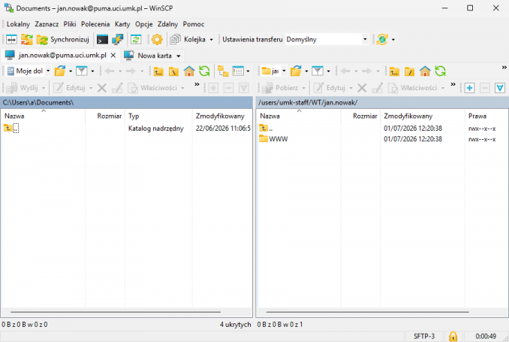Go to the local home directory icon
This screenshot has height=342, width=509.
(x=189, y=71)
